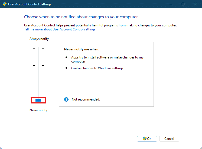Open the User Account Control settings help link
The height and width of the screenshot is (149, 202).
pyautogui.click(x=60, y=29)
